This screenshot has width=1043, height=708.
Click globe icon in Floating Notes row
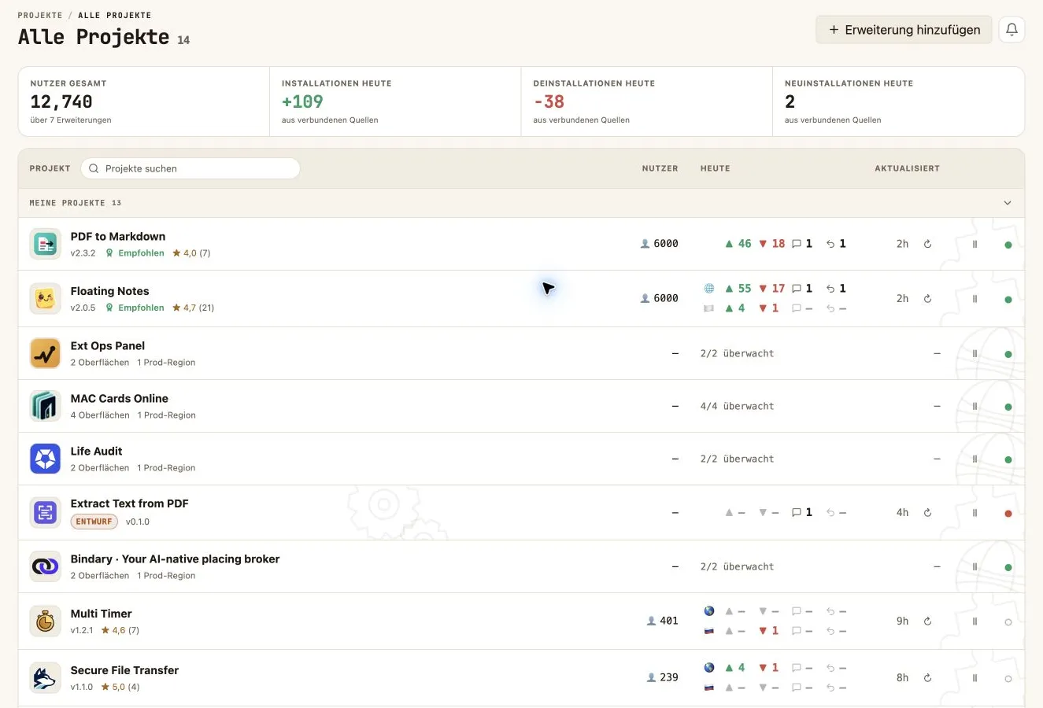click(x=709, y=289)
